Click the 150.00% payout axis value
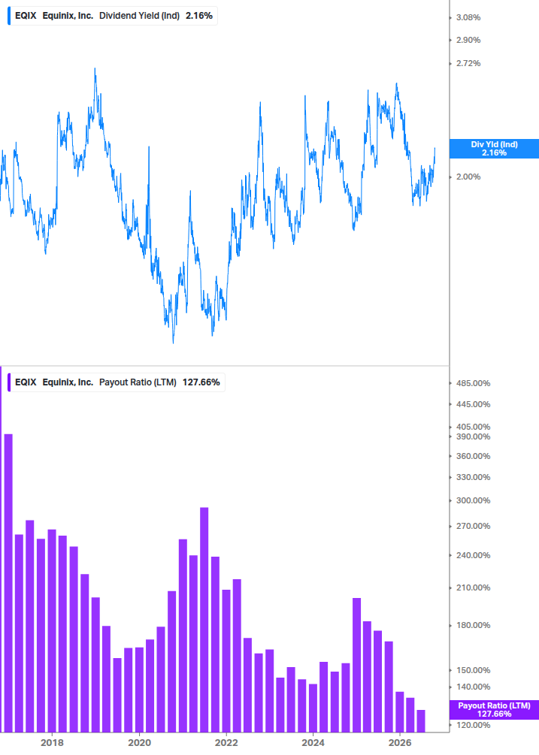 click(473, 670)
